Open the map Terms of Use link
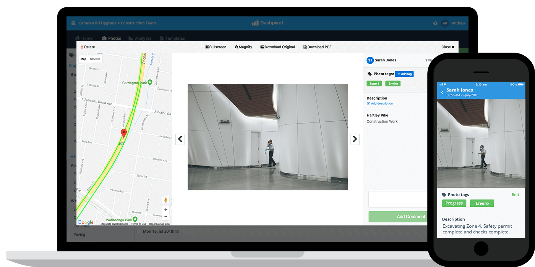535x267 pixels. (138, 224)
